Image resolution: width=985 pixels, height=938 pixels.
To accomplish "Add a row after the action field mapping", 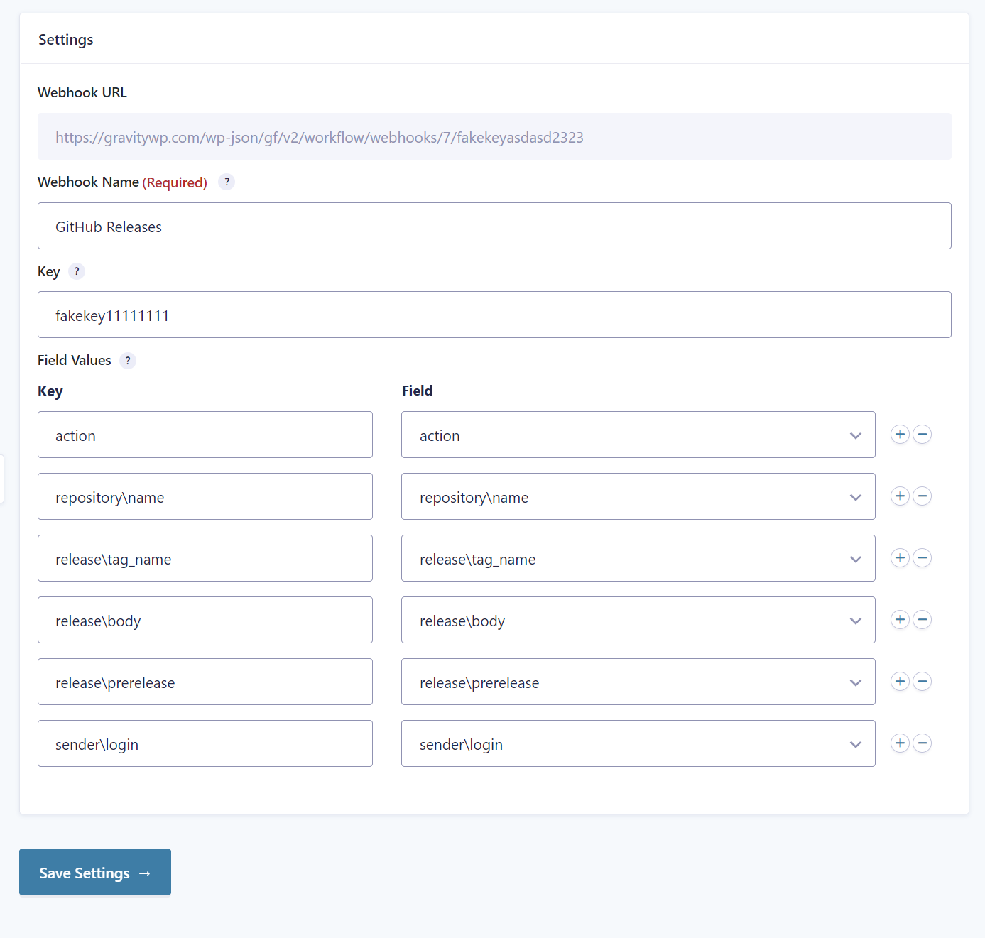I will coord(900,435).
